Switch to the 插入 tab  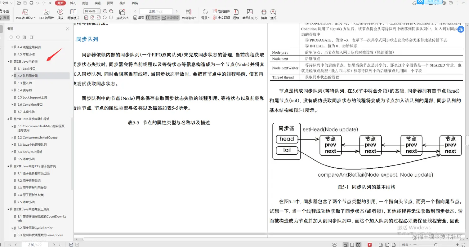point(73,3)
